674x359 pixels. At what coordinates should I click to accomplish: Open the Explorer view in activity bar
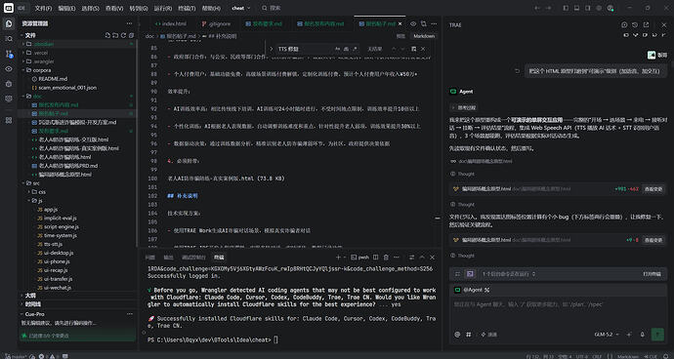pyautogui.click(x=9, y=23)
